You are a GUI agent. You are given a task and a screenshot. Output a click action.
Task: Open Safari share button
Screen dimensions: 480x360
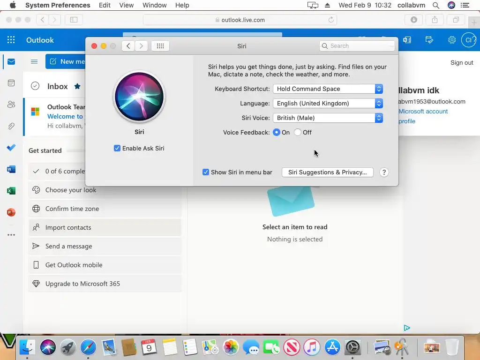tap(435, 20)
